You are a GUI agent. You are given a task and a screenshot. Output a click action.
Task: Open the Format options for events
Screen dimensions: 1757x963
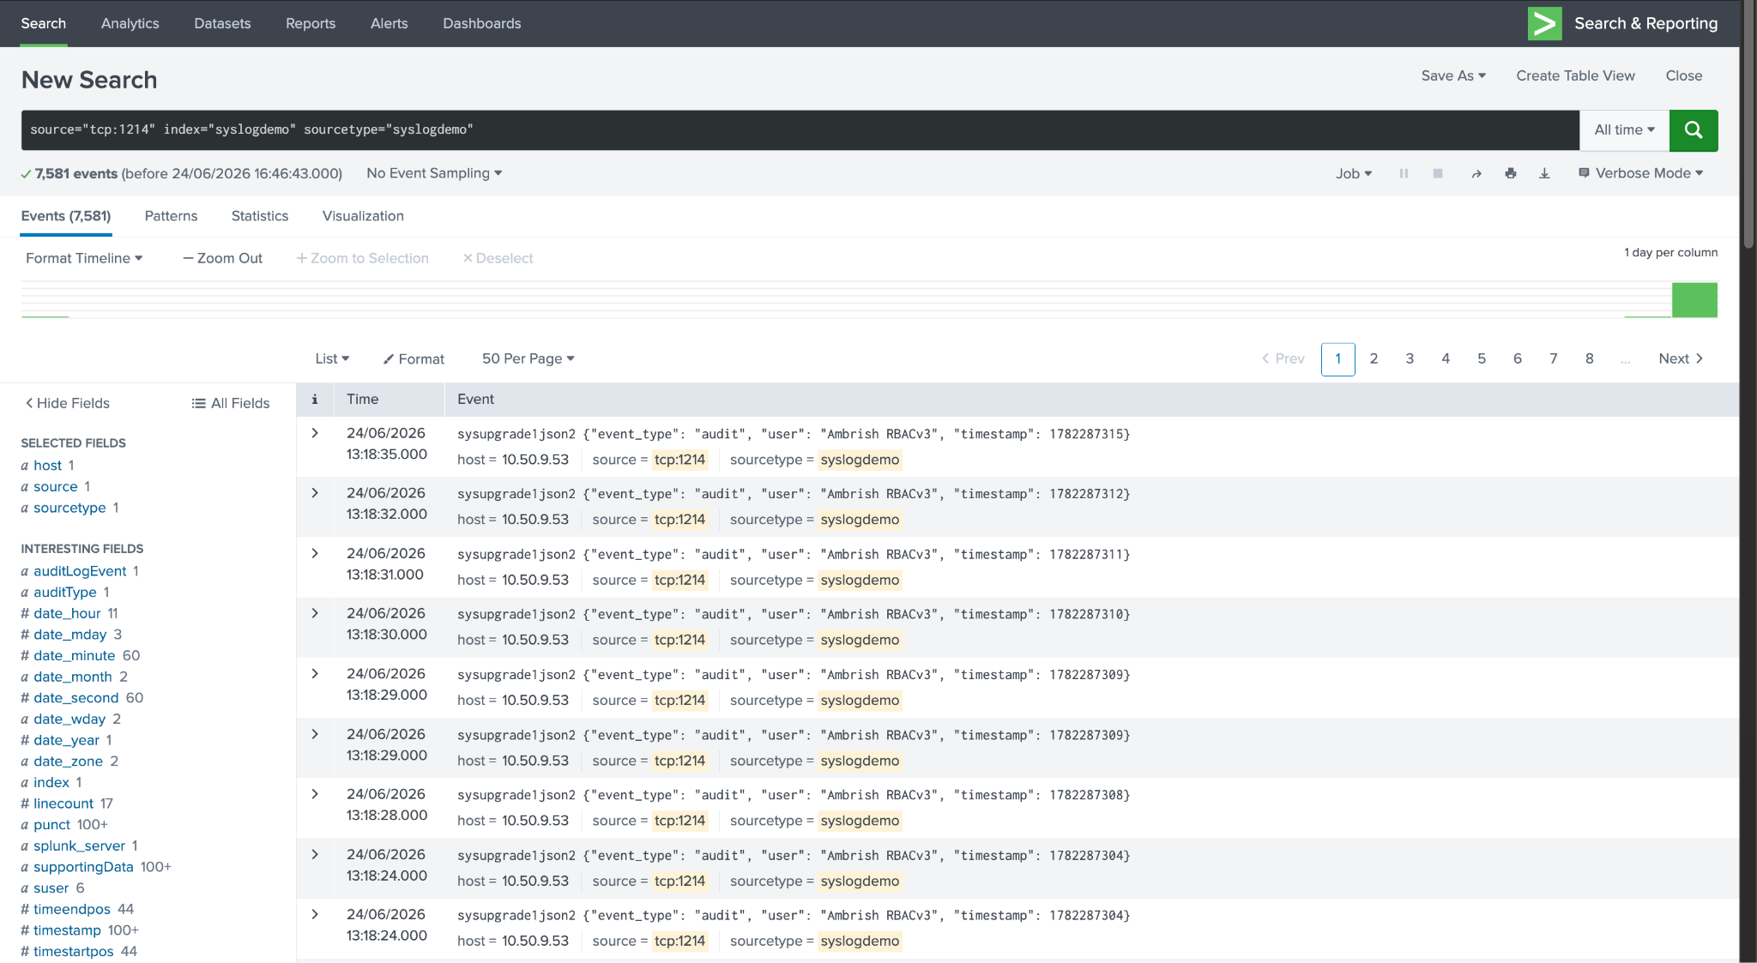(414, 358)
